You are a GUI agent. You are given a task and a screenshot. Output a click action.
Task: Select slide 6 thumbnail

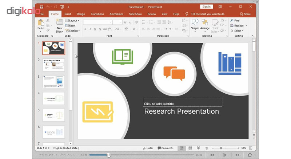[x=53, y=132]
